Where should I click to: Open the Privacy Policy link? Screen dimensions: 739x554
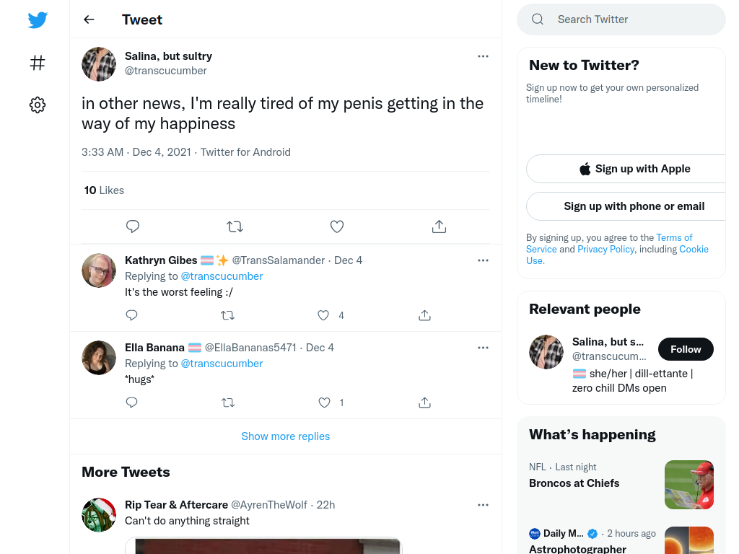[x=606, y=249]
